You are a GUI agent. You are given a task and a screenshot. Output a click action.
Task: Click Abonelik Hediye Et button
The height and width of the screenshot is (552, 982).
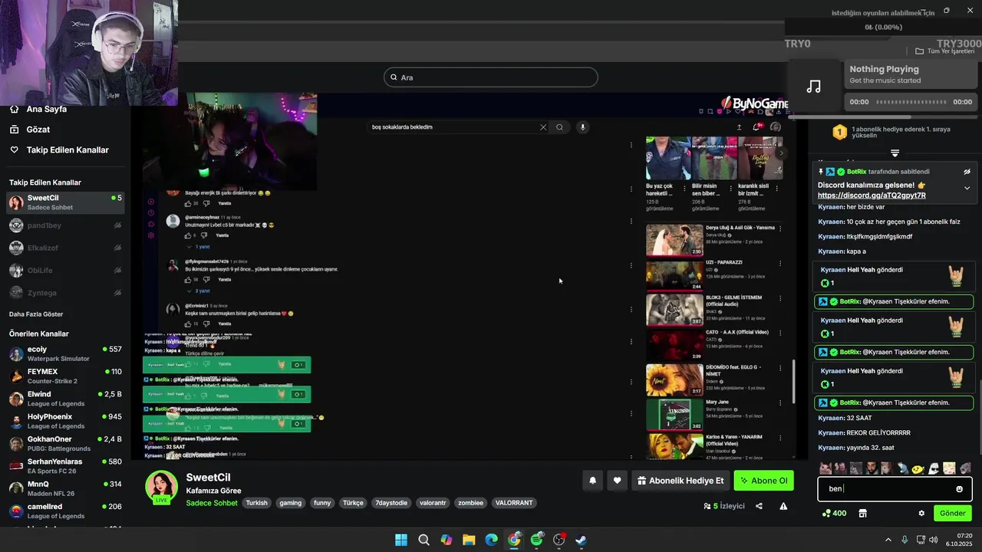(680, 481)
